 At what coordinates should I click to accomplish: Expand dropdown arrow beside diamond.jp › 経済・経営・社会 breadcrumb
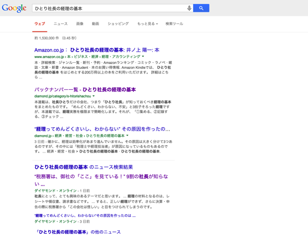pos(127,136)
